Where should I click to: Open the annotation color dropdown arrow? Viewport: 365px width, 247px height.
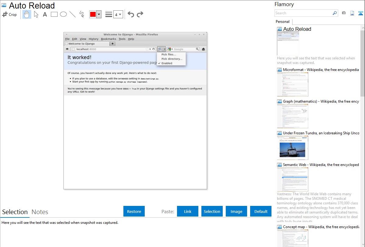[99, 14]
